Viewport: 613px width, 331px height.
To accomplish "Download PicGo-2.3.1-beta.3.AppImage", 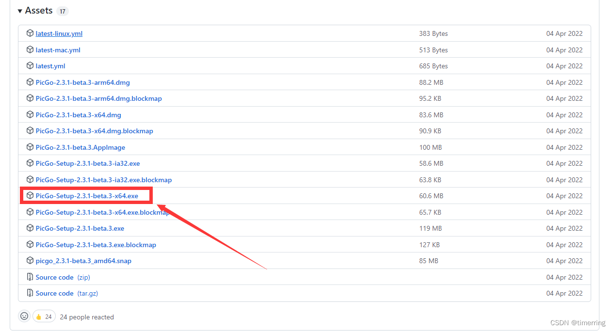I will 81,147.
